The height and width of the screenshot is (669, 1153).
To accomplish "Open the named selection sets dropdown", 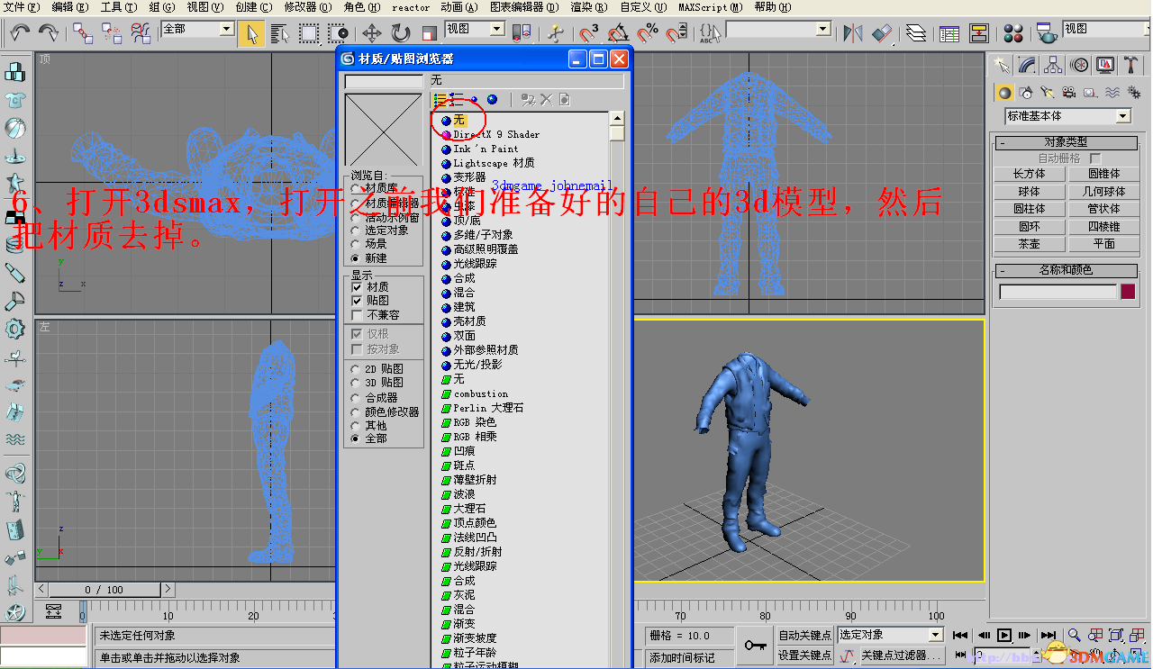I will [822, 29].
